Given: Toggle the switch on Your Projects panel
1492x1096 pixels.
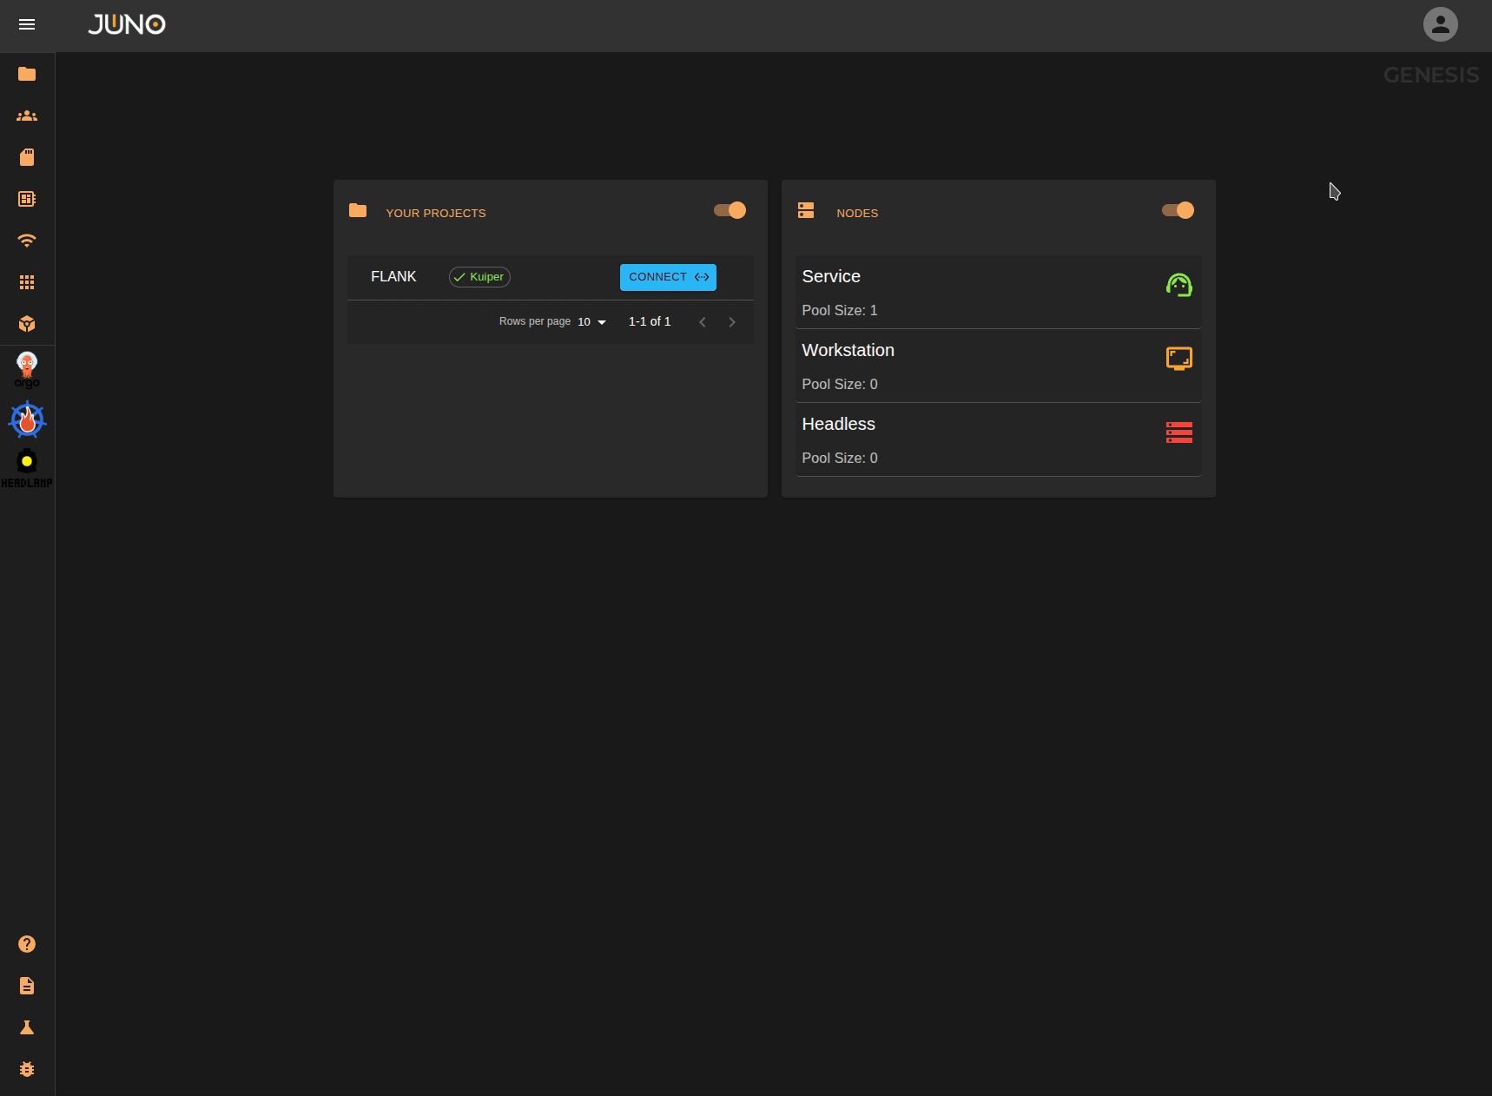Looking at the screenshot, I should 729,210.
